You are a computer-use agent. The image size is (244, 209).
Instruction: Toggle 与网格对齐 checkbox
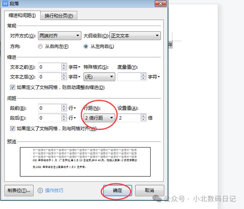[x=13, y=128]
